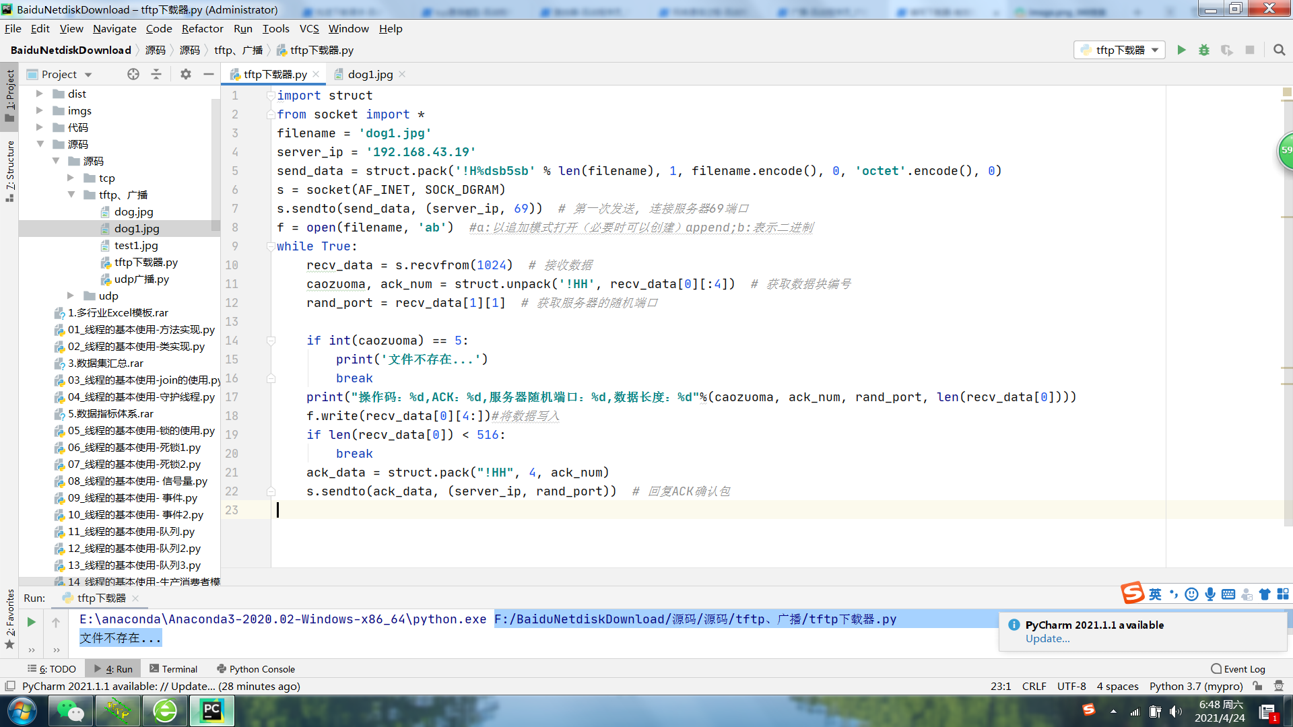The height and width of the screenshot is (727, 1293).
Task: Open the File menu
Action: point(13,28)
